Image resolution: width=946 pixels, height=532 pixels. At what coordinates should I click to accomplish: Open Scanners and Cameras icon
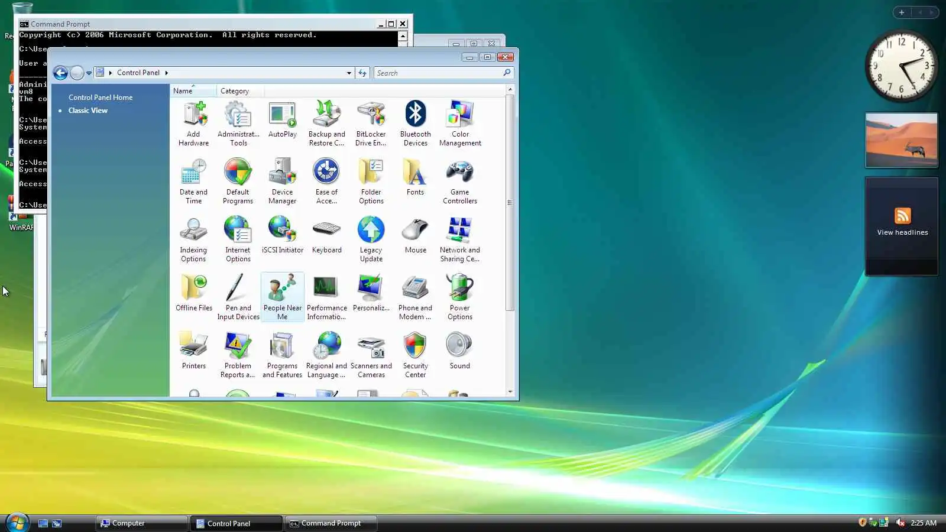pos(371,355)
